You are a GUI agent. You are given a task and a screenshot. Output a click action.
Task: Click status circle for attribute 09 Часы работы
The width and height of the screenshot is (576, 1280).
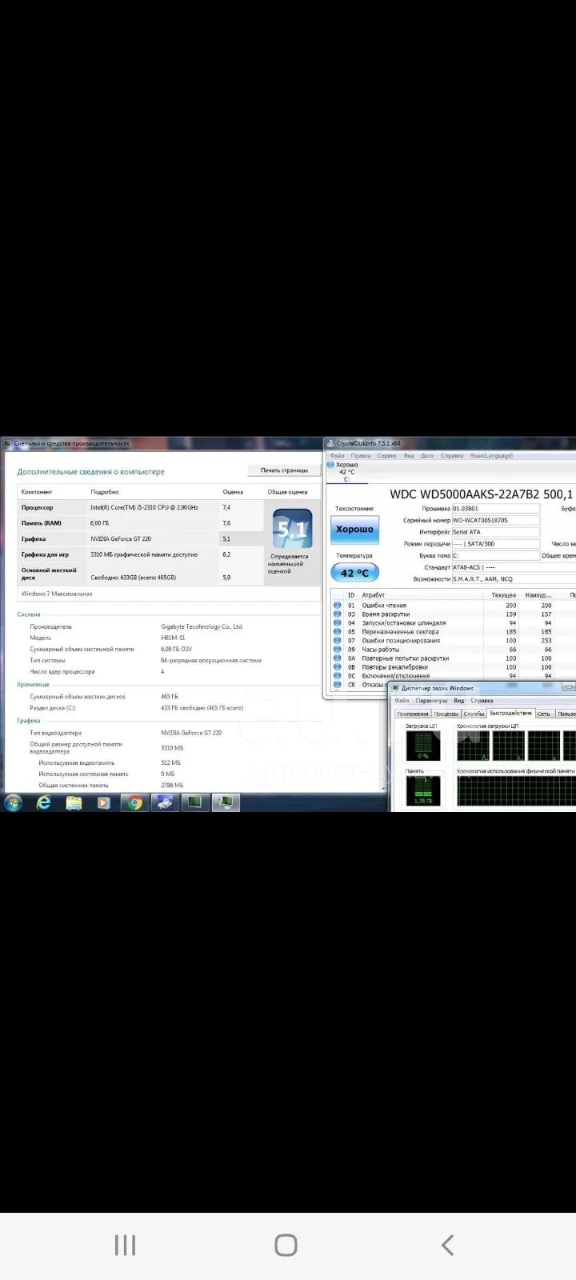(337, 650)
